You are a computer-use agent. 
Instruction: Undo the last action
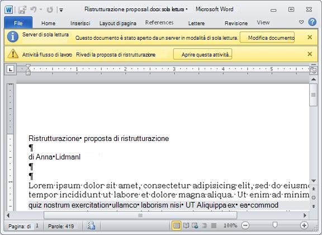click(34, 10)
